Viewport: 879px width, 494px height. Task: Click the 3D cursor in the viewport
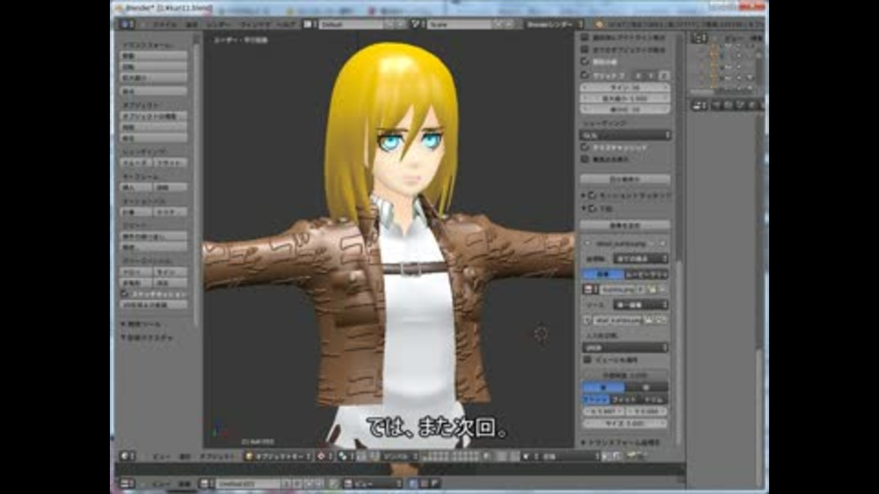coord(540,335)
